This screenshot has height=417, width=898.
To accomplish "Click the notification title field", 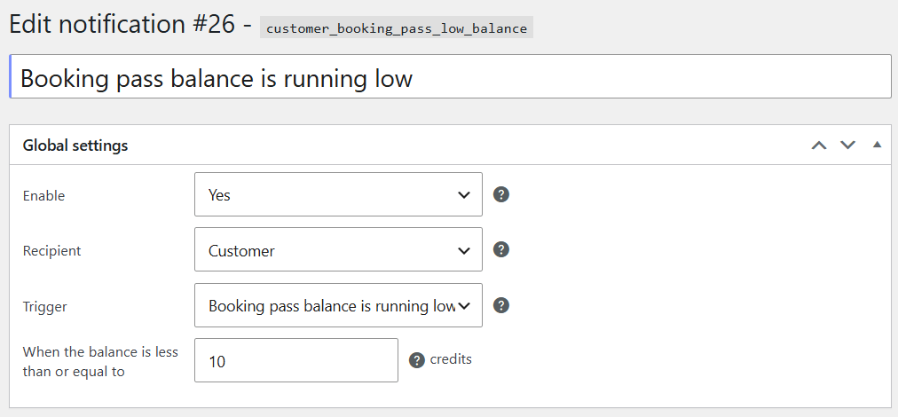I will click(x=451, y=77).
